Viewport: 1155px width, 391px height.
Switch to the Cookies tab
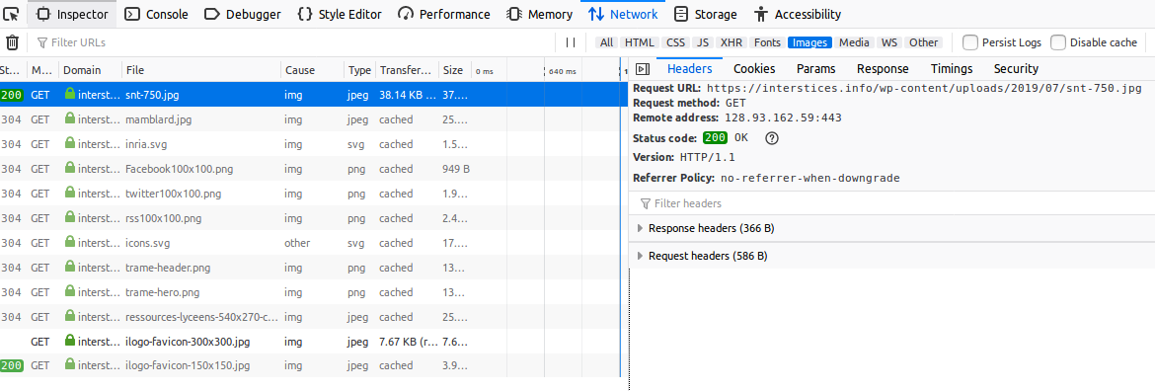[754, 69]
